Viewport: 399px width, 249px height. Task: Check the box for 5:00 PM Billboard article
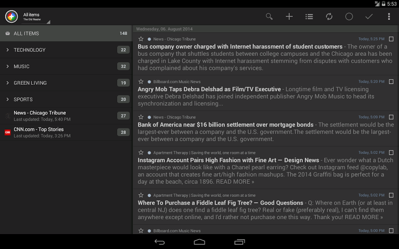(x=391, y=231)
